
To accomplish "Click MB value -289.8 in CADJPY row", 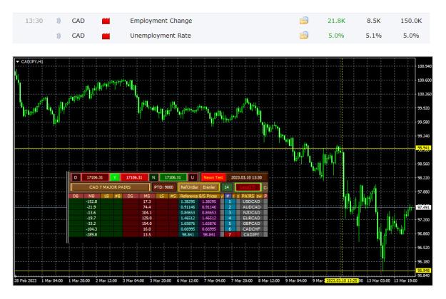I will pos(91,235).
